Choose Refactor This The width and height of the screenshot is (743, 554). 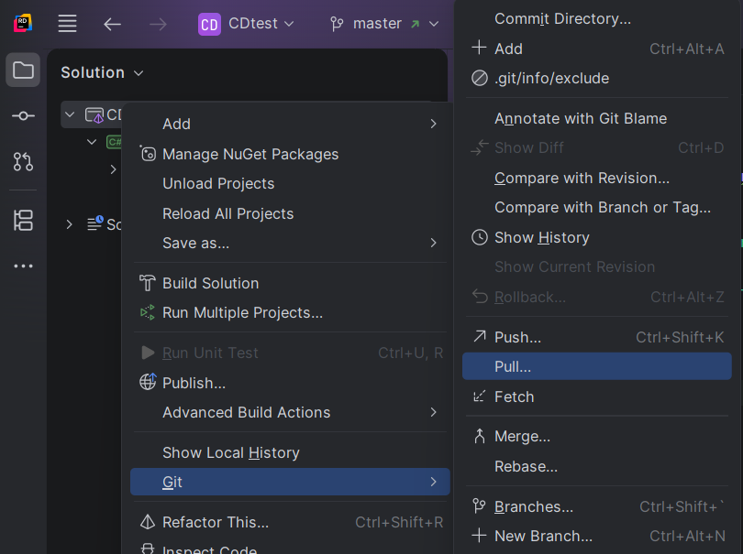(x=290, y=522)
